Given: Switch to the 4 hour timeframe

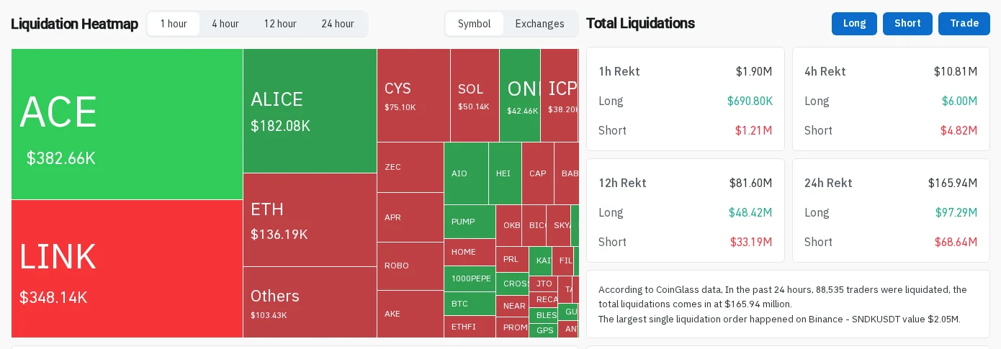Looking at the screenshot, I should click(x=225, y=24).
